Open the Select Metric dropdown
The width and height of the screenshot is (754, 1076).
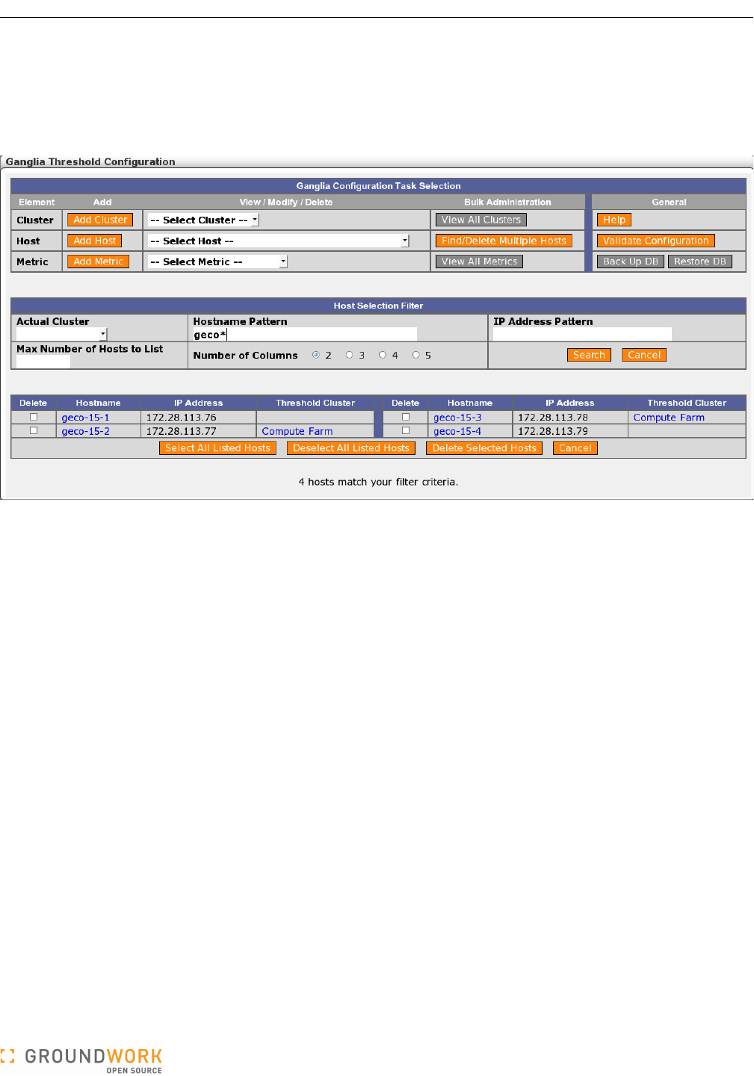pyautogui.click(x=217, y=262)
